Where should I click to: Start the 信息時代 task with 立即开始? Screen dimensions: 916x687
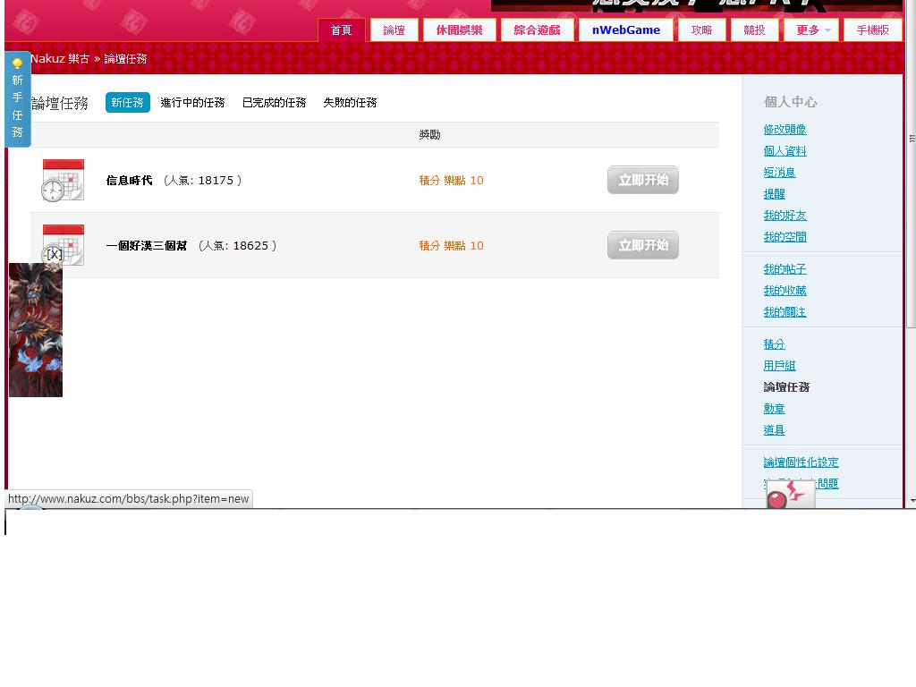pos(642,180)
